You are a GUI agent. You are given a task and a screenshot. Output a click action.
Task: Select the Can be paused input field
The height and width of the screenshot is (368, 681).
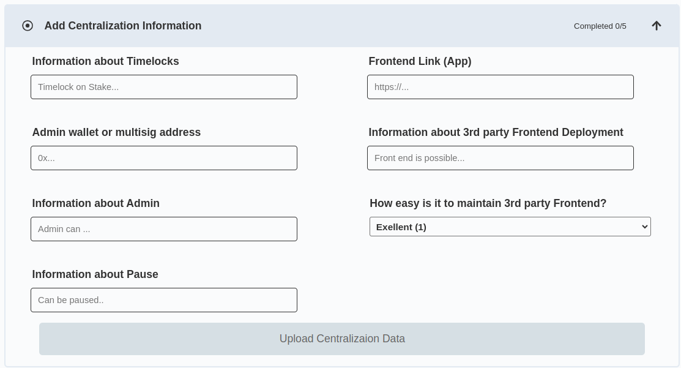tap(164, 300)
